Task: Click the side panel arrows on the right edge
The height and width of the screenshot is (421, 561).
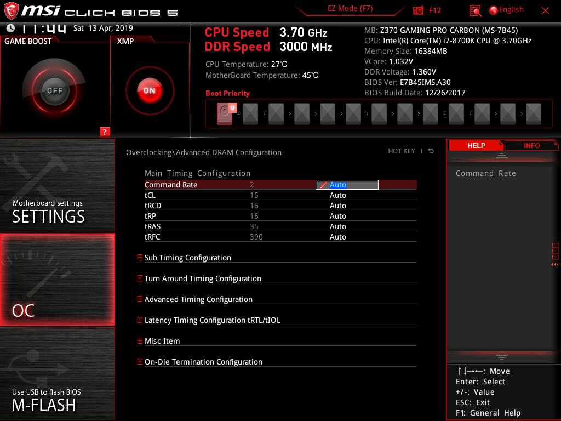Action: tap(555, 265)
